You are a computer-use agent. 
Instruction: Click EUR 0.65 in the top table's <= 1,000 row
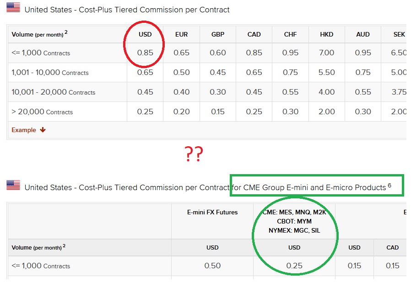(181, 53)
